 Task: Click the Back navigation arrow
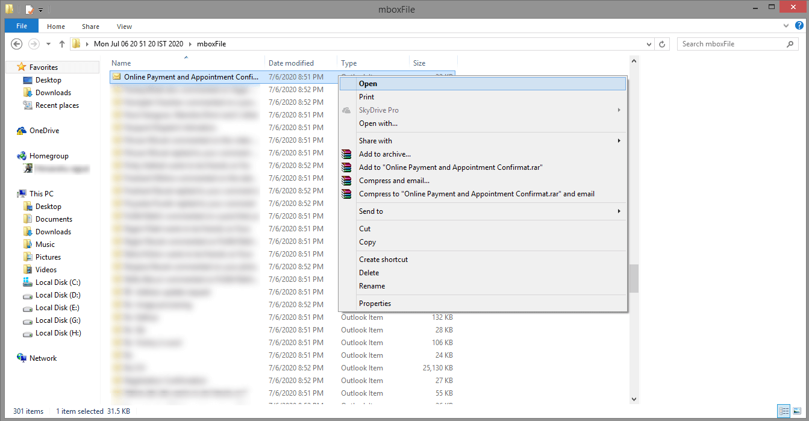point(16,43)
